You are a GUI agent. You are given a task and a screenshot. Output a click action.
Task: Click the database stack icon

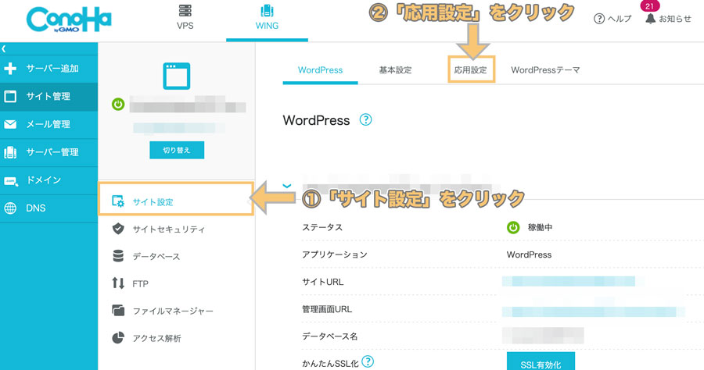[118, 256]
